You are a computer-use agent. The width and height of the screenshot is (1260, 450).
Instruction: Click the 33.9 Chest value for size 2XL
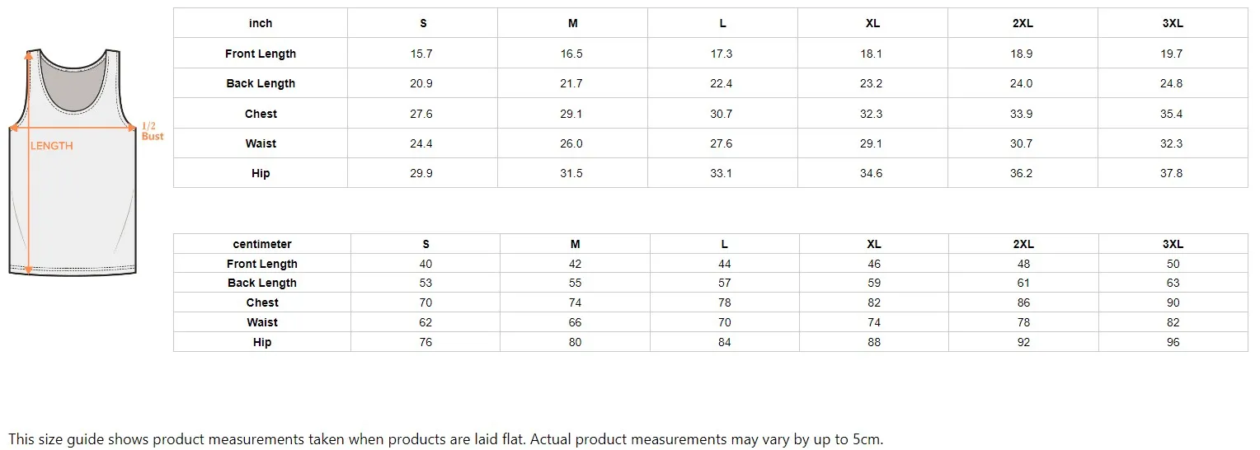pyautogui.click(x=1022, y=114)
